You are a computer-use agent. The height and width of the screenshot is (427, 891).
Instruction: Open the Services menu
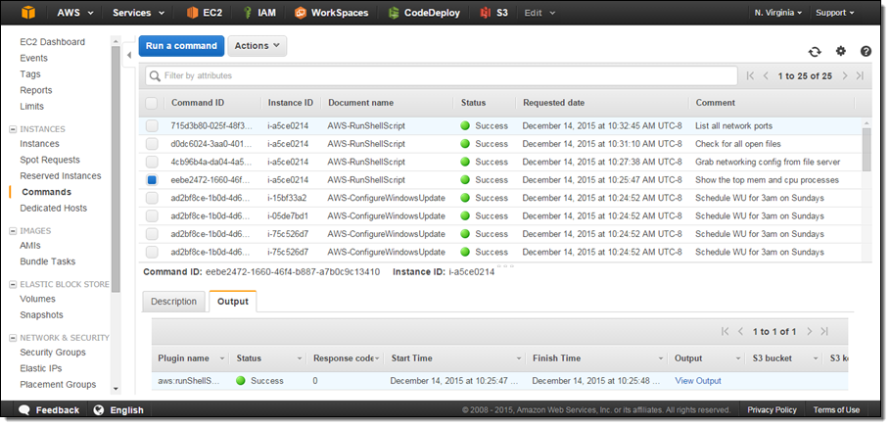pos(142,13)
